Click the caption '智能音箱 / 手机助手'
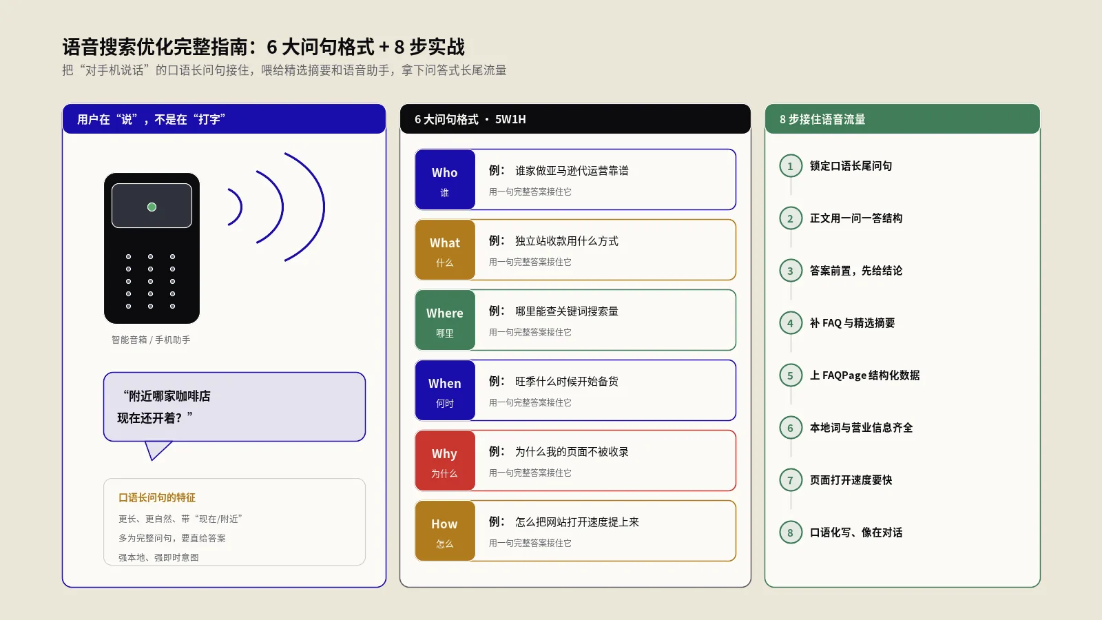 pos(151,340)
